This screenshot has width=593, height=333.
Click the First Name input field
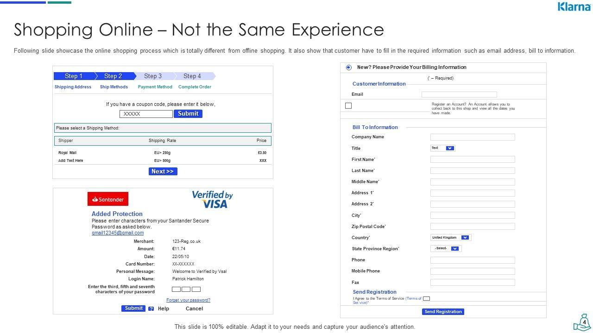pos(473,160)
